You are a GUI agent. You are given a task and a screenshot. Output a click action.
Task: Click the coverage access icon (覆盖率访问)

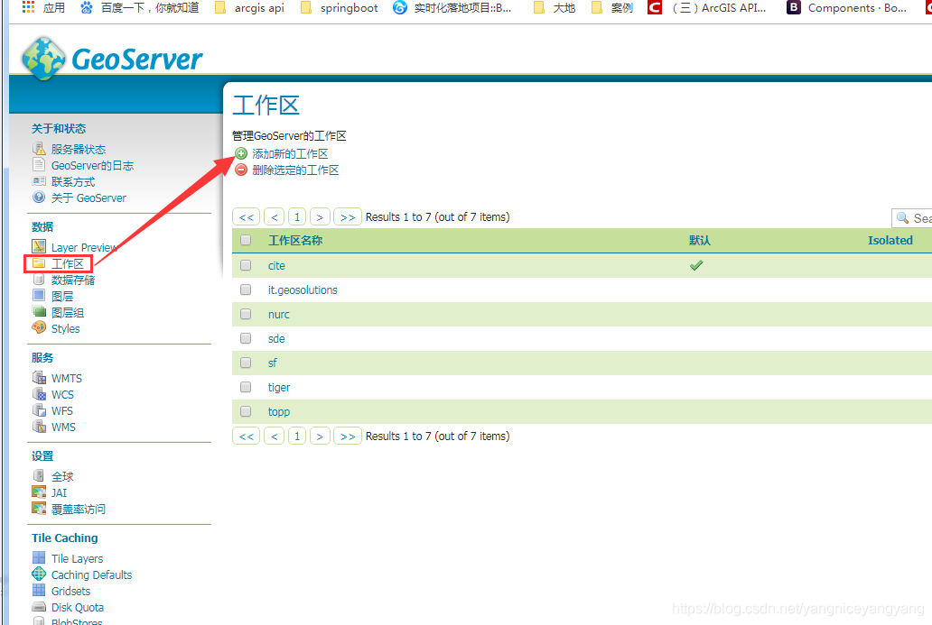[x=39, y=508]
